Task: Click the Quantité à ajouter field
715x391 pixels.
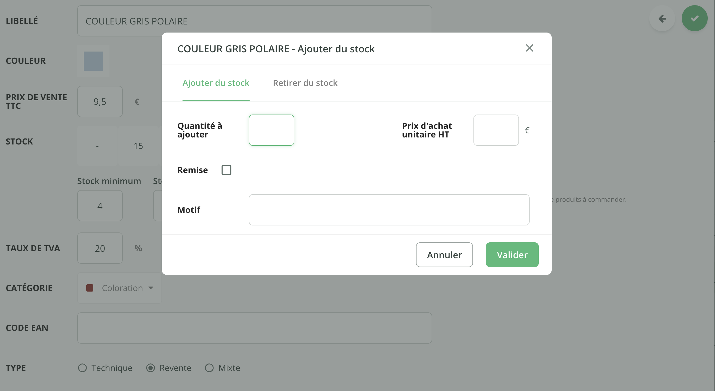Action: pyautogui.click(x=271, y=130)
